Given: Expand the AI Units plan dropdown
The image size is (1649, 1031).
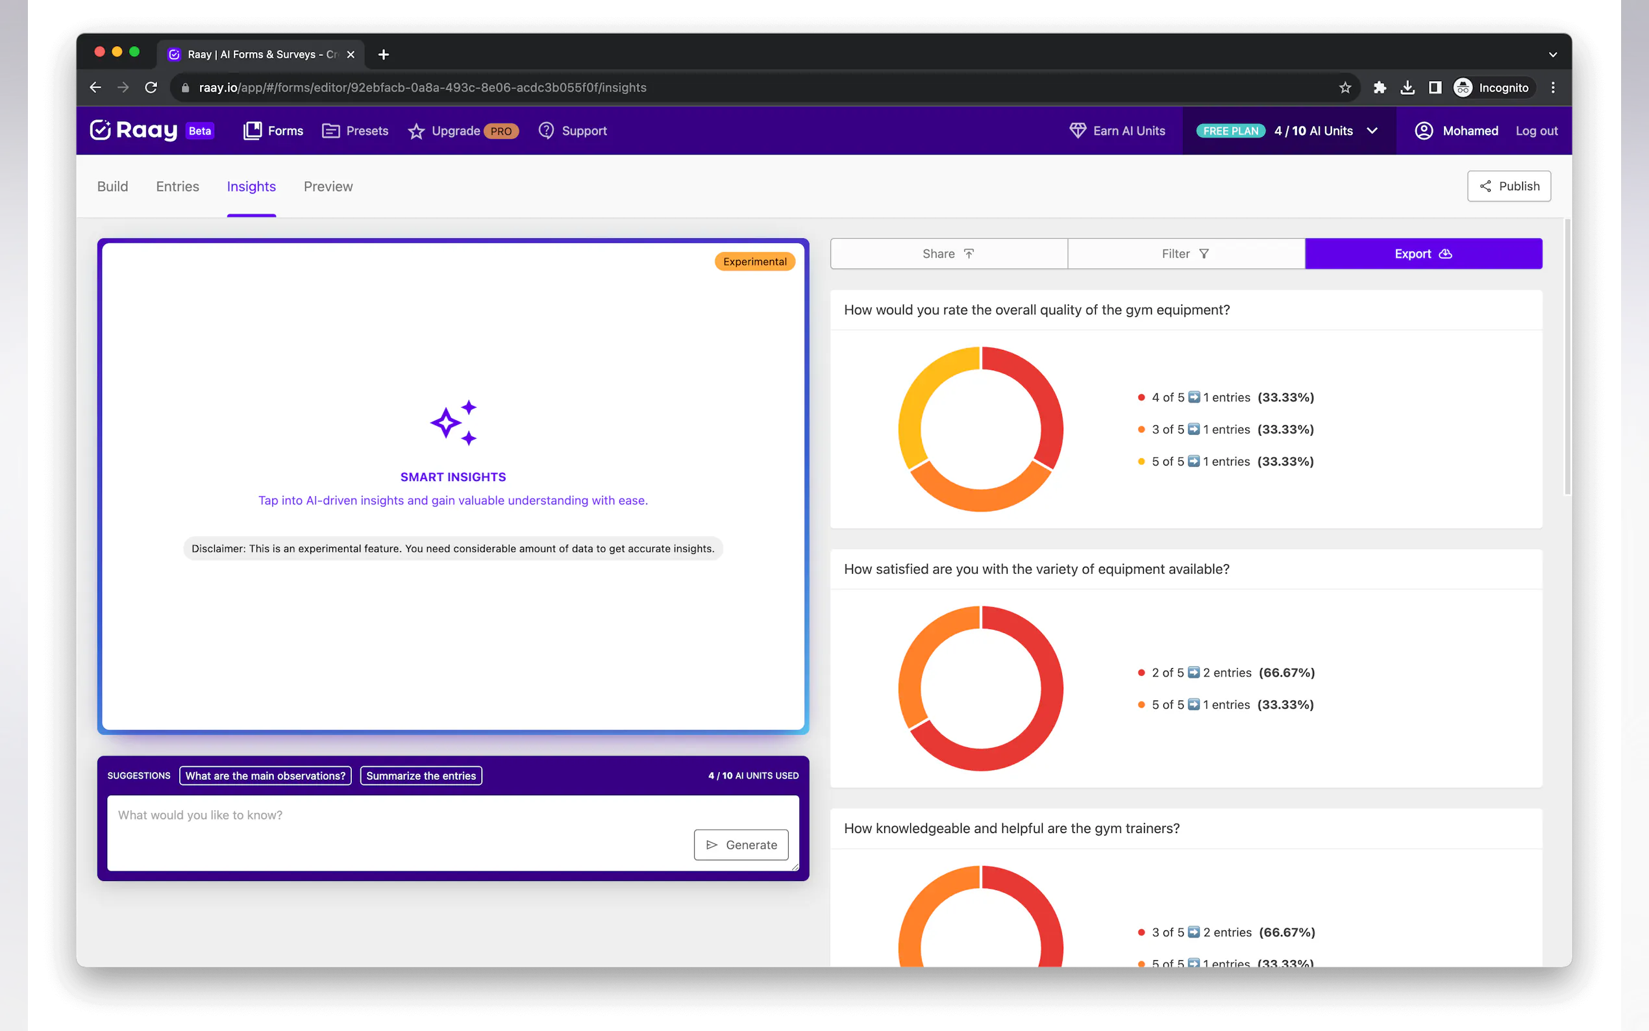Looking at the screenshot, I should [1372, 130].
